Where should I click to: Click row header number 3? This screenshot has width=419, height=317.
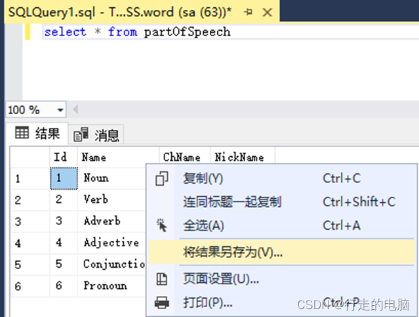[x=30, y=221]
